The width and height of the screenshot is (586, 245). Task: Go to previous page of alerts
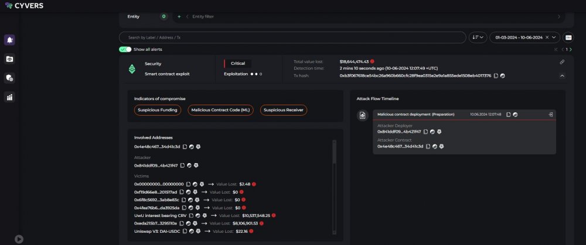point(563,49)
